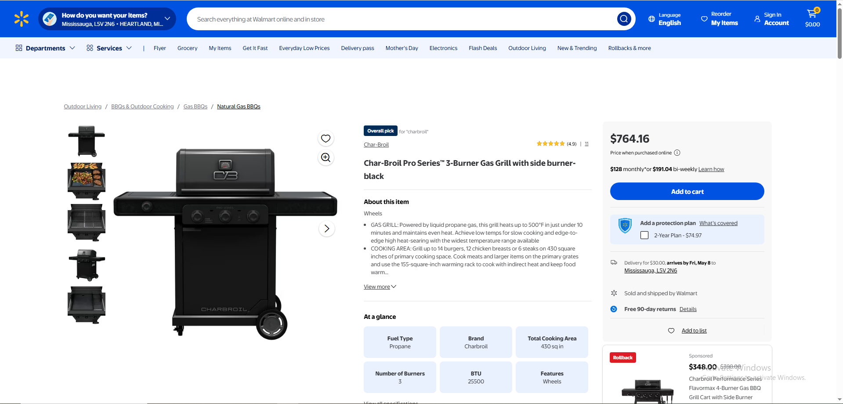Open the Flyer nav item
This screenshot has height=404, width=843.
point(160,48)
